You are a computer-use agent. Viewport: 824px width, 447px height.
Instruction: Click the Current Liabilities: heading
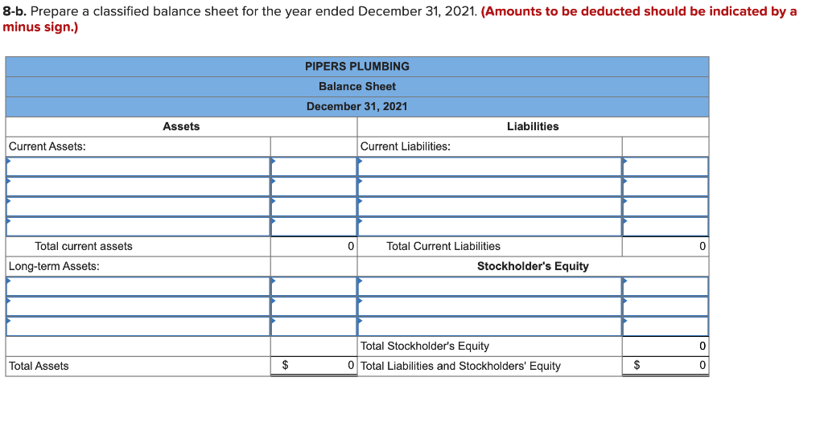[x=406, y=146]
